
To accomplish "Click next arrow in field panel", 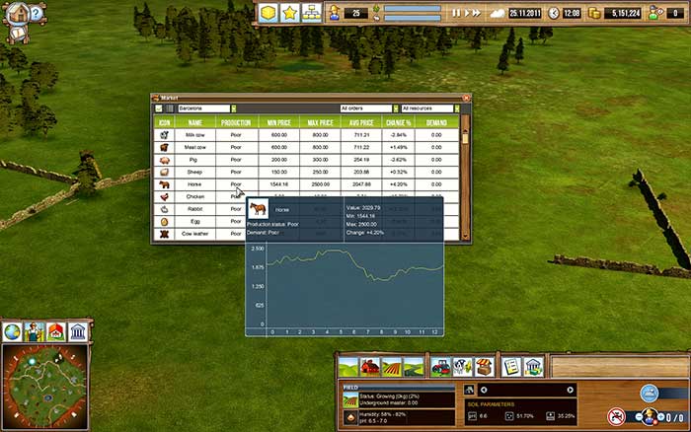I will pyautogui.click(x=569, y=390).
